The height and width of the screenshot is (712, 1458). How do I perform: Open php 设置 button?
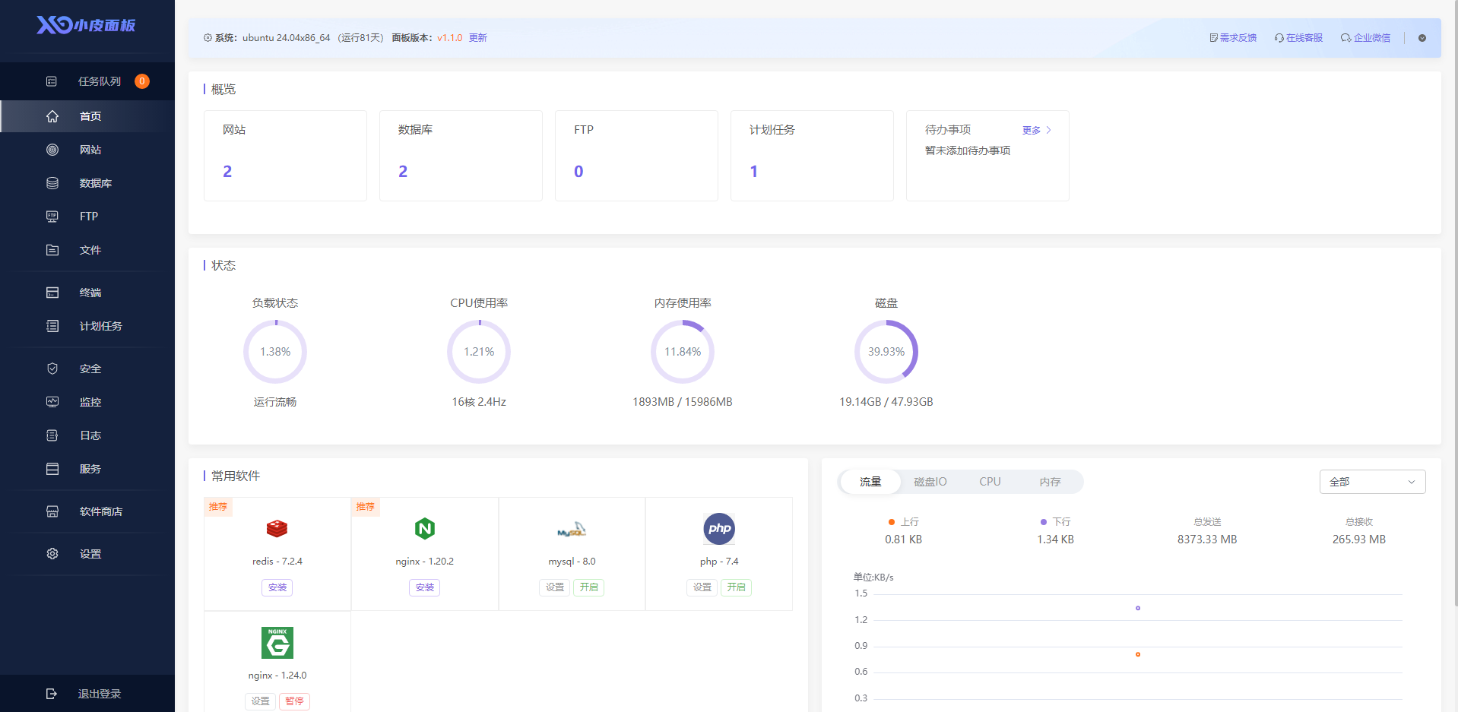tap(702, 587)
